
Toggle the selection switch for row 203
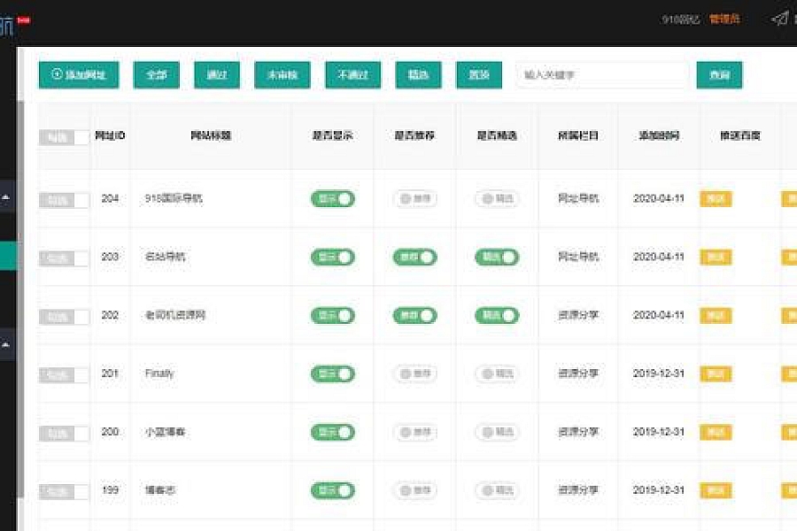64,258
